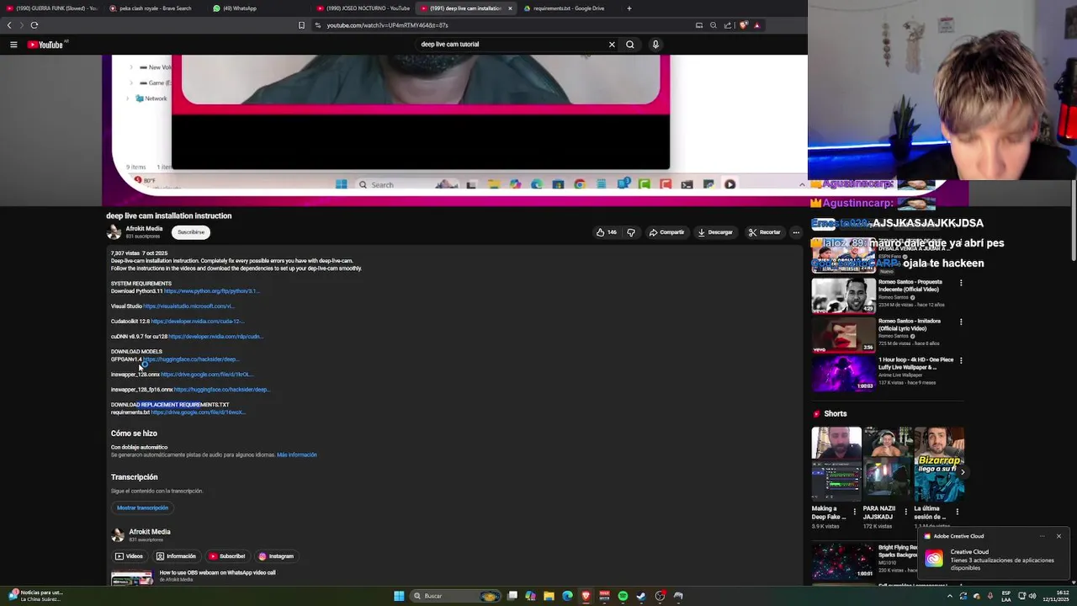The height and width of the screenshot is (606, 1077).
Task: Go to the YouTube home logo
Action: click(45, 45)
